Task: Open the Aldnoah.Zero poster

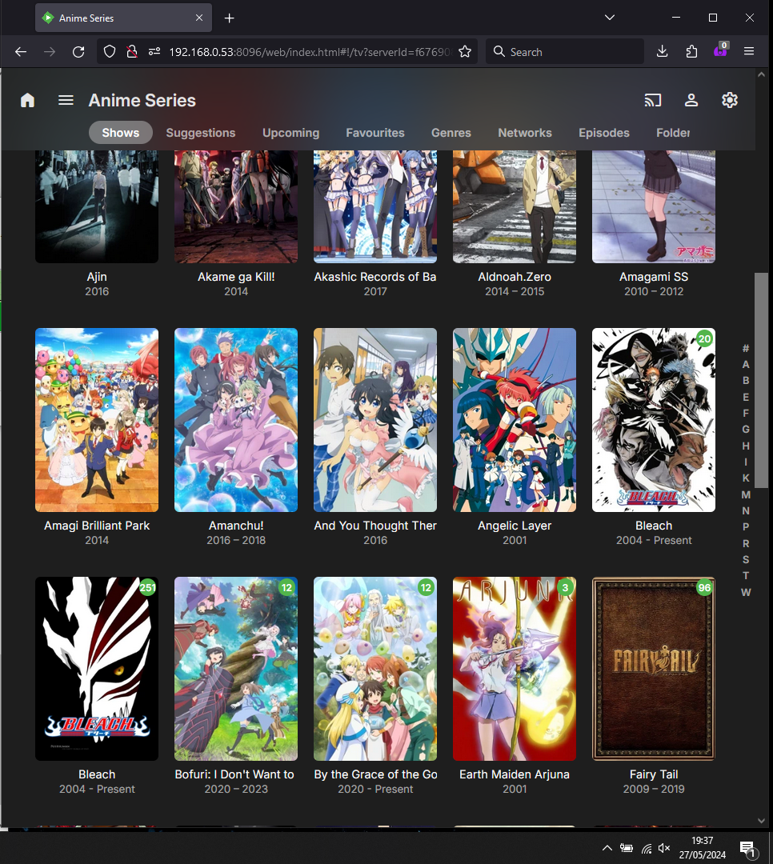Action: point(515,206)
